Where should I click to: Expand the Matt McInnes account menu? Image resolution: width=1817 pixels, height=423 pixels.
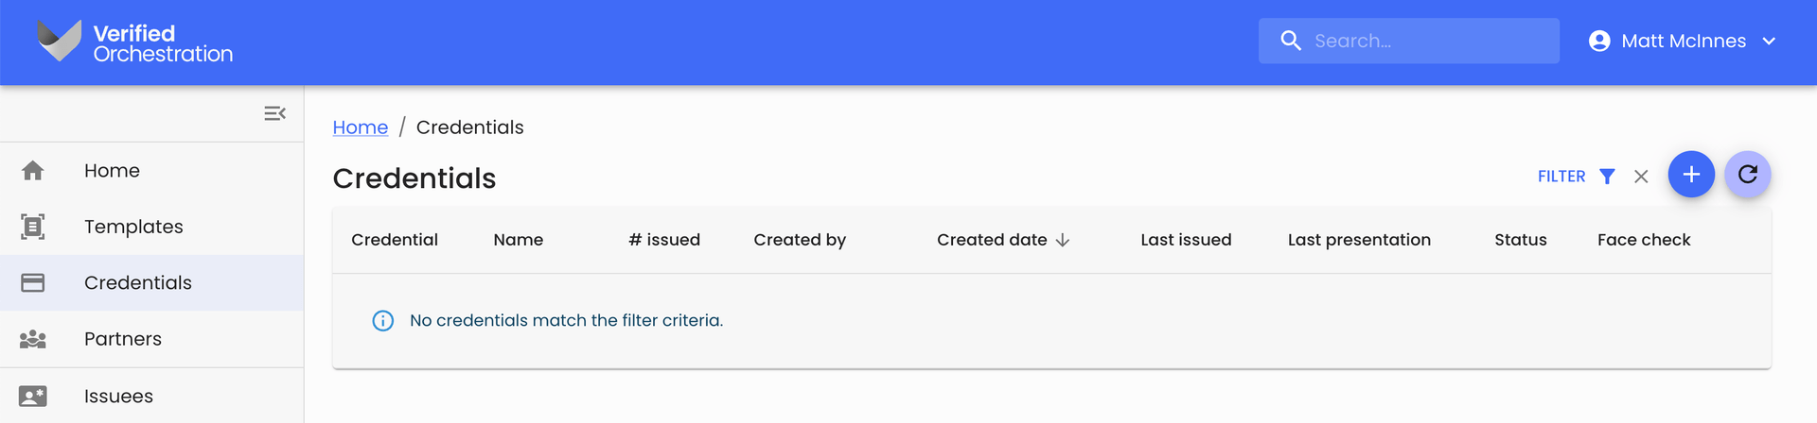click(x=1768, y=42)
